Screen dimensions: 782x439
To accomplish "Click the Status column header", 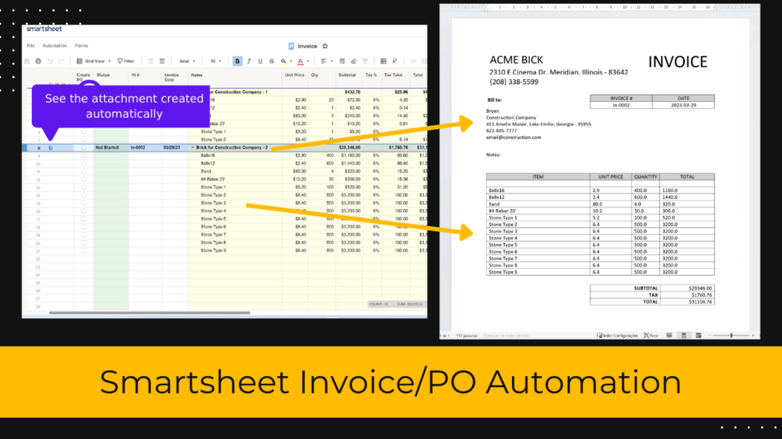I will (x=103, y=75).
